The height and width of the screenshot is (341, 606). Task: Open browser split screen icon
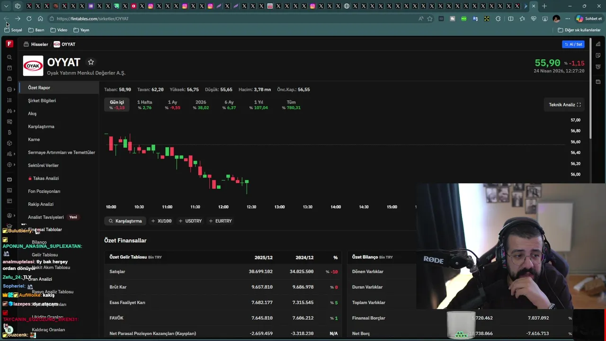pos(510,18)
